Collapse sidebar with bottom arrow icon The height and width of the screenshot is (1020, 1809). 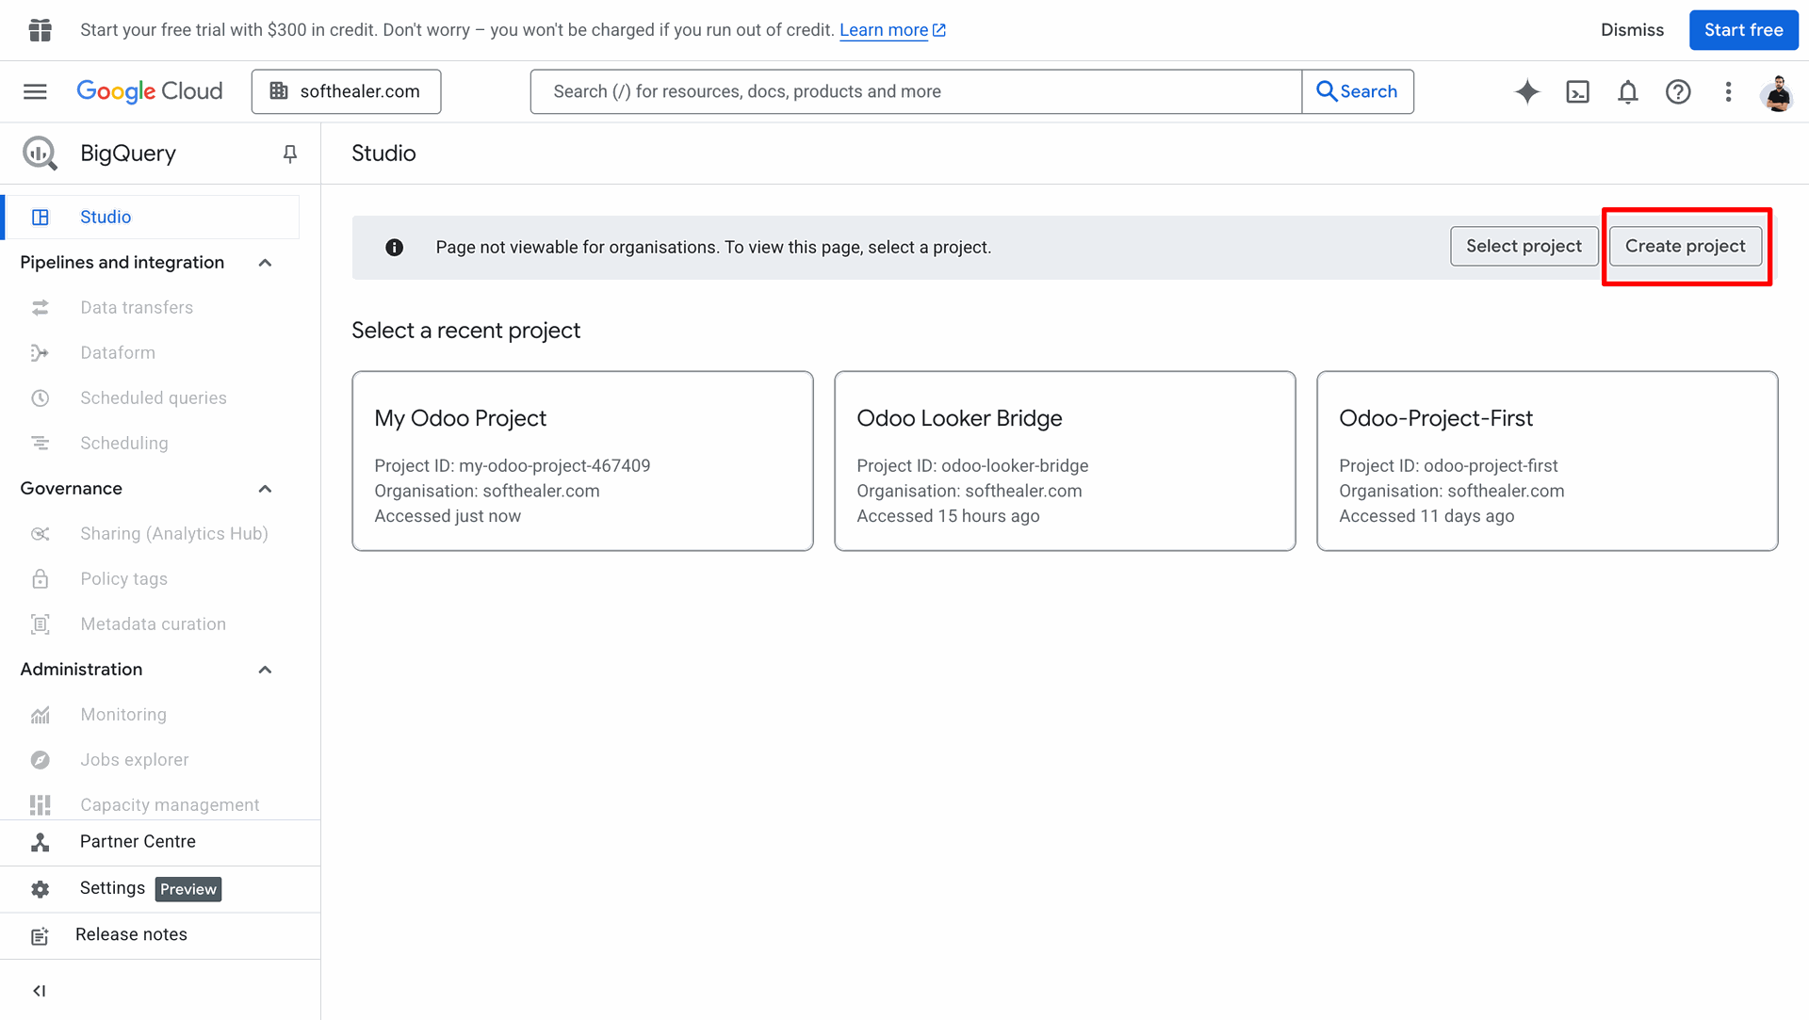[39, 991]
